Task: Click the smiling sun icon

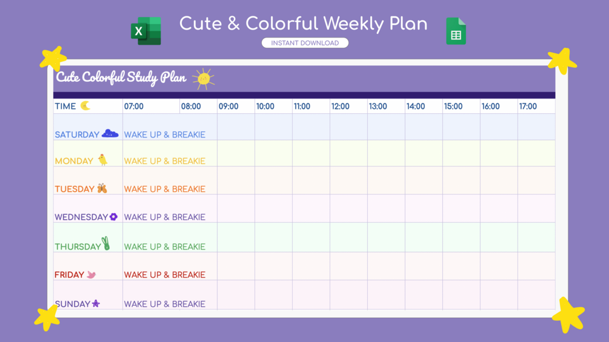Action: tap(204, 79)
